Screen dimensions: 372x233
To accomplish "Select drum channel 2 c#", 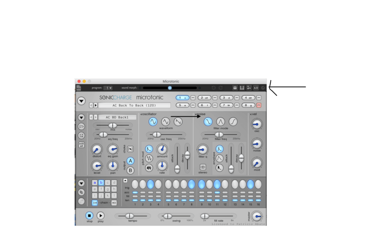I will pyautogui.click(x=205, y=98).
